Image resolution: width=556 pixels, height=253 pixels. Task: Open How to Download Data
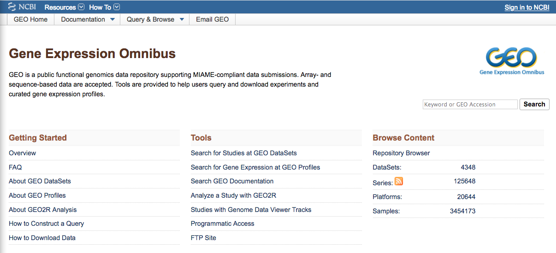click(x=42, y=238)
